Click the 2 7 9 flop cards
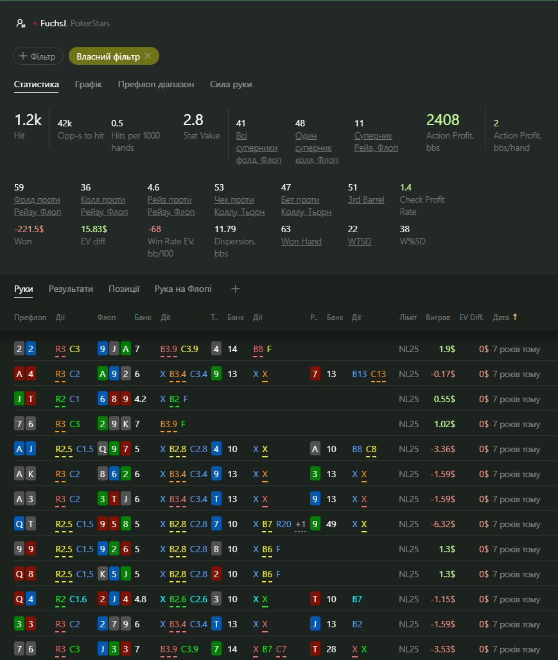This screenshot has height=660, width=558. tap(114, 624)
